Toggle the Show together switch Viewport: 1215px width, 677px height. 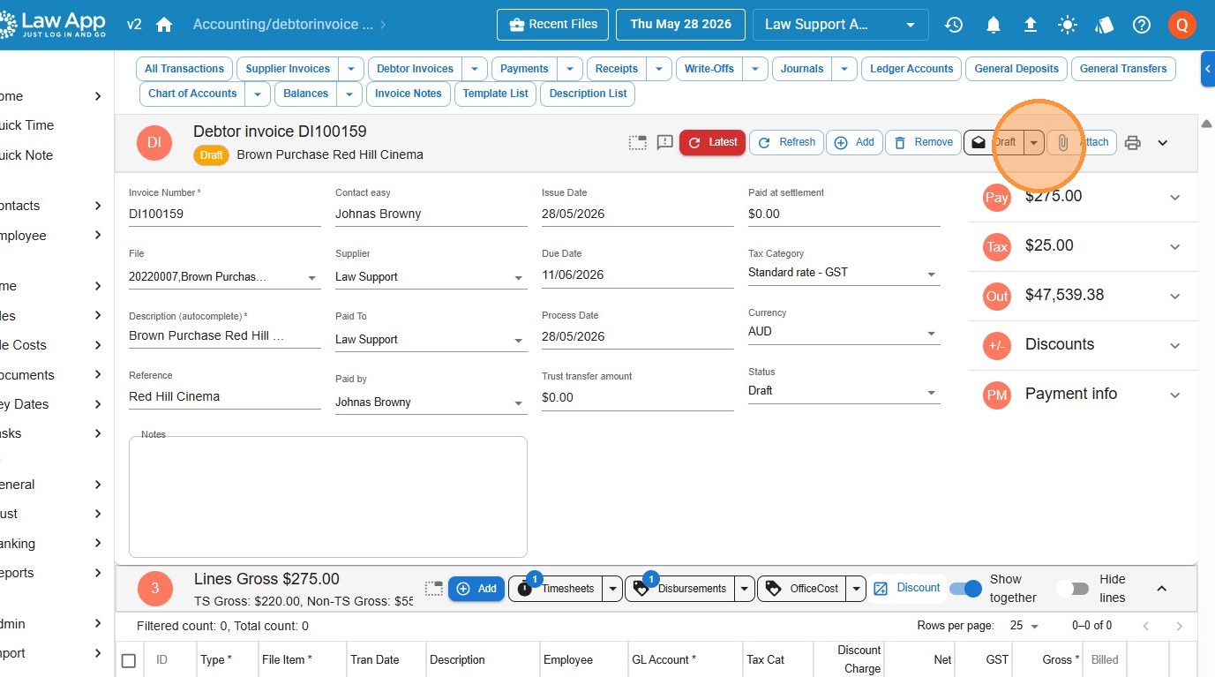click(965, 589)
